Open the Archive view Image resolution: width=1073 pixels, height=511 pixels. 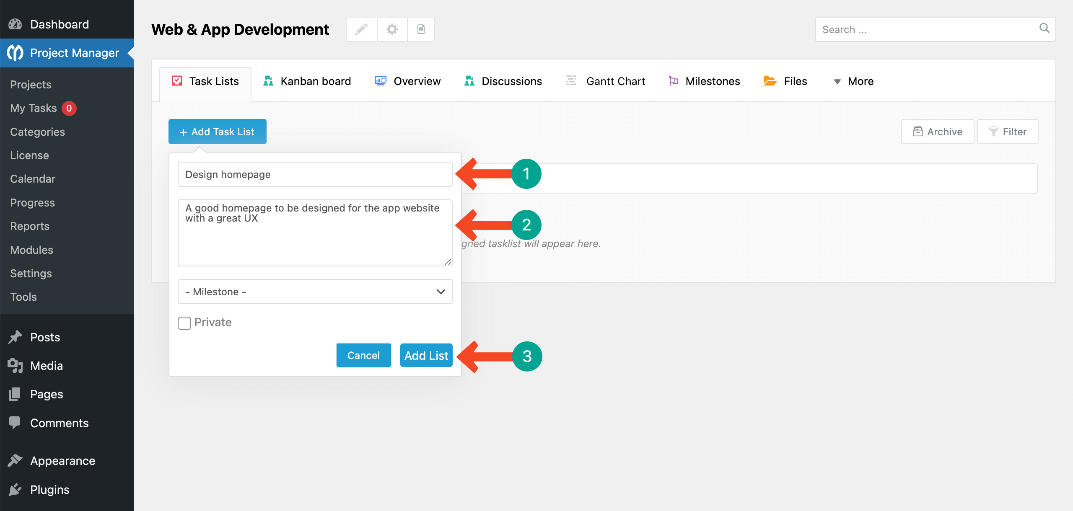click(x=938, y=132)
